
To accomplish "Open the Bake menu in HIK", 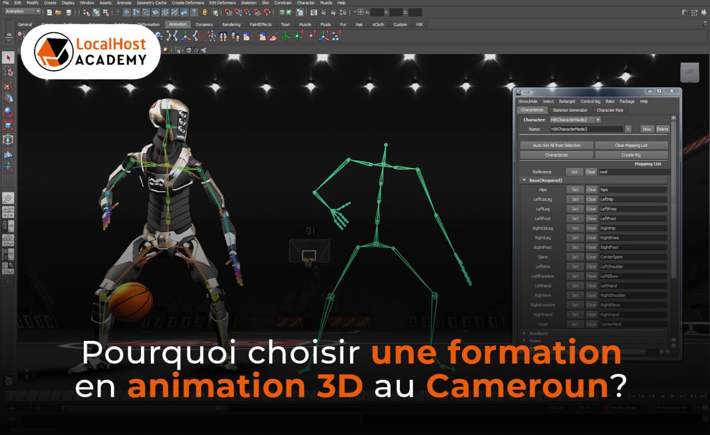I will pos(610,102).
